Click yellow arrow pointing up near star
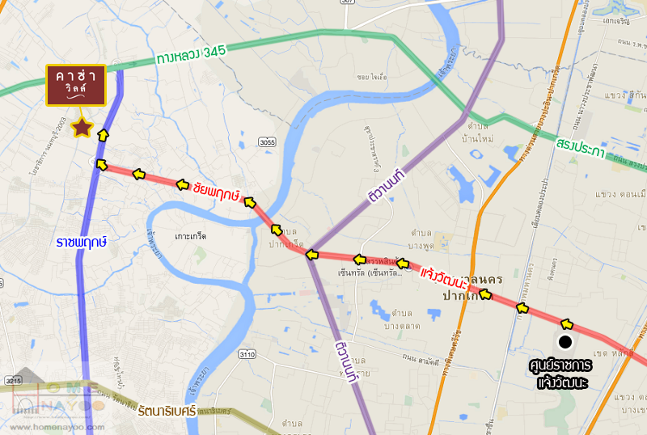The image size is (647, 435). [104, 134]
